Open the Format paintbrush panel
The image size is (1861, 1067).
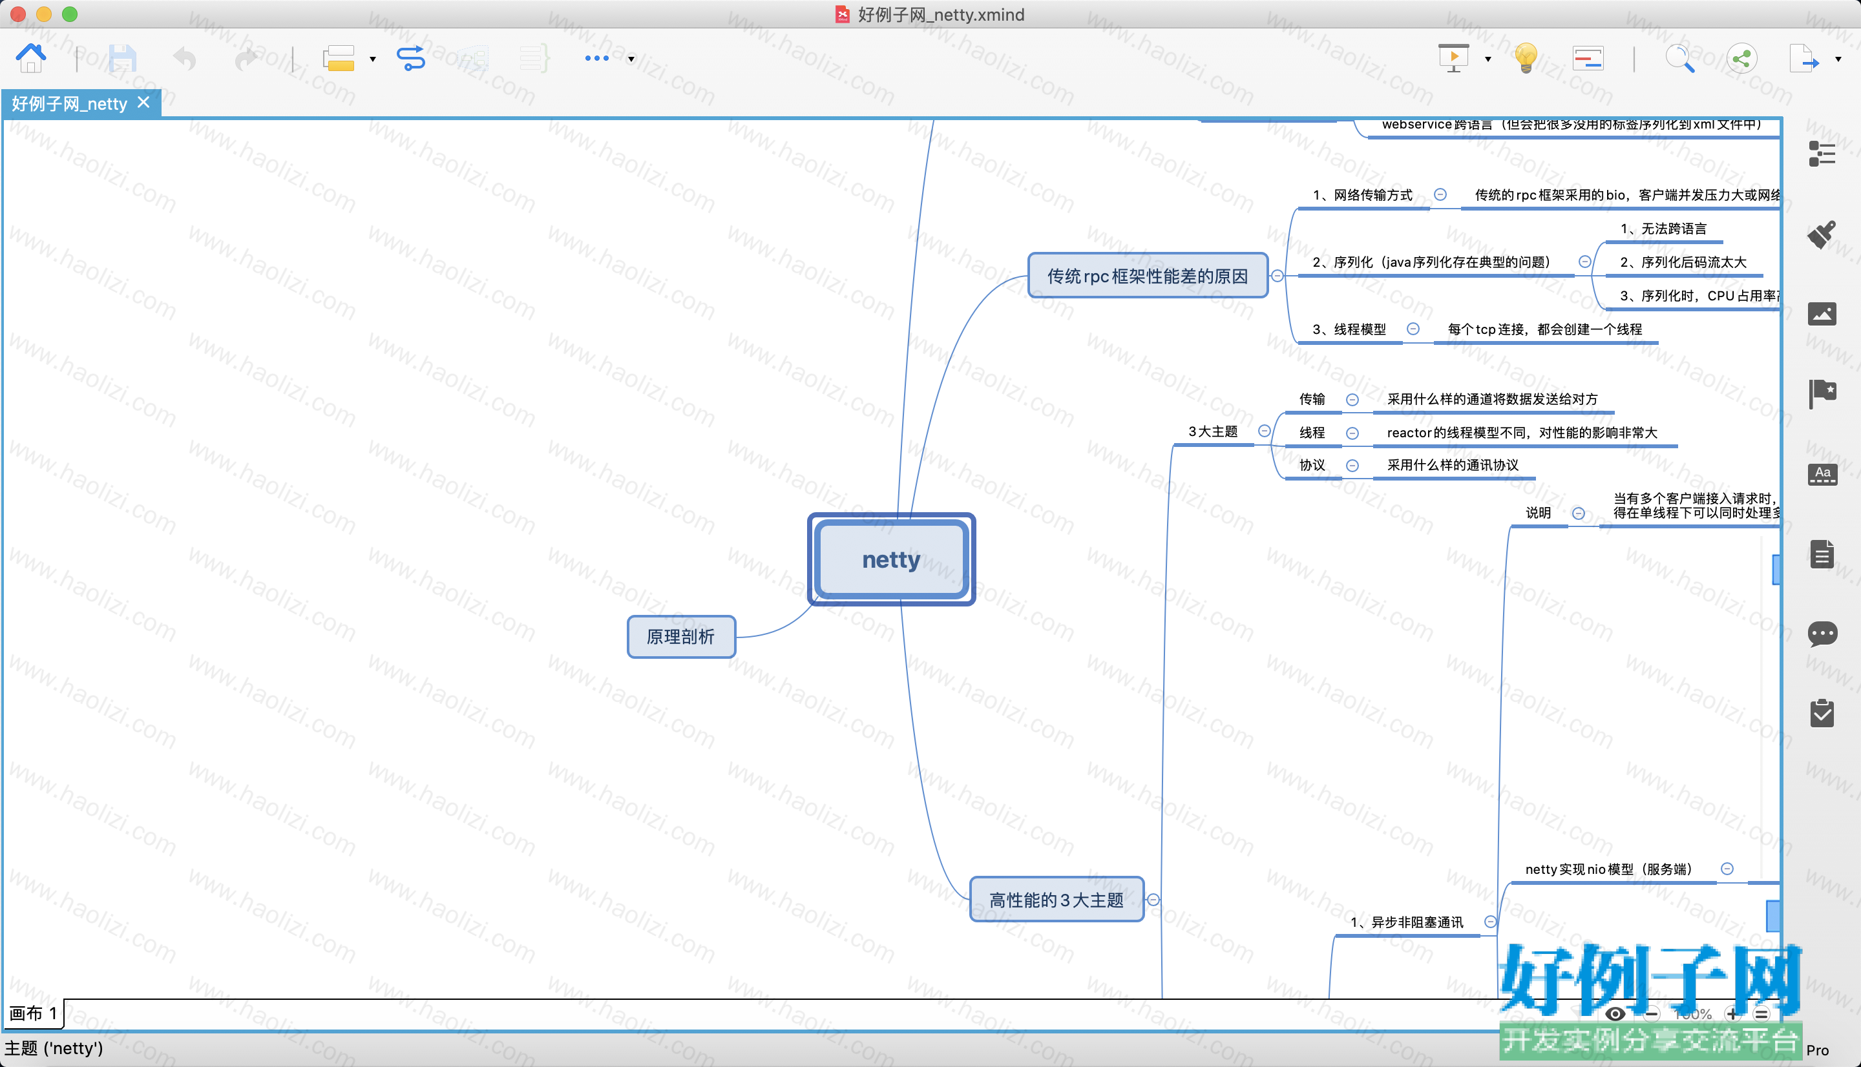(x=1822, y=234)
